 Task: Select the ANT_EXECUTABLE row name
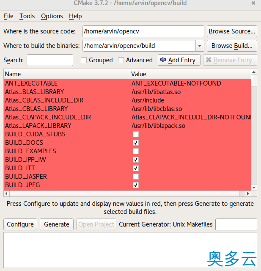tap(31, 83)
